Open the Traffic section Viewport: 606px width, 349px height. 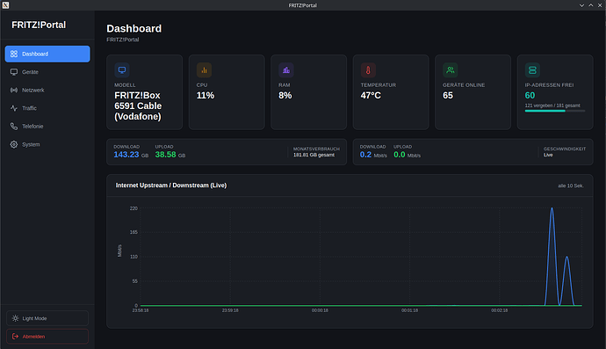pos(47,108)
